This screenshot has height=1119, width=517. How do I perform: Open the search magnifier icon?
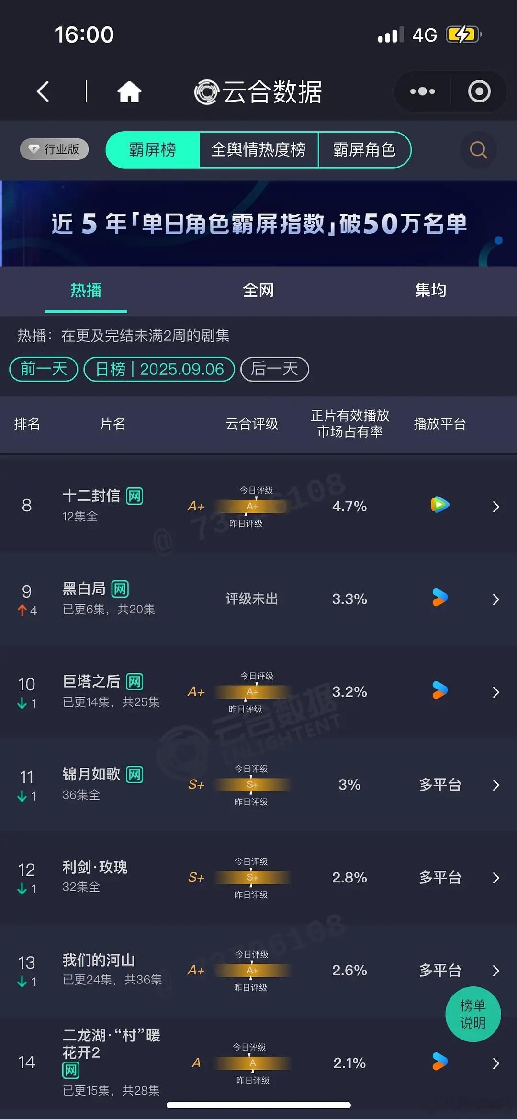coord(478,150)
